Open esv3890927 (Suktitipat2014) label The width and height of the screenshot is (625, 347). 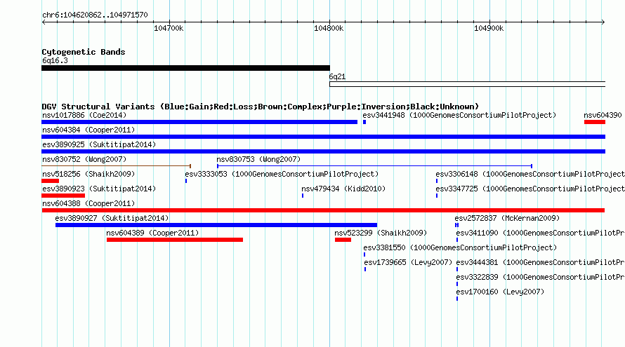pyautogui.click(x=112, y=218)
